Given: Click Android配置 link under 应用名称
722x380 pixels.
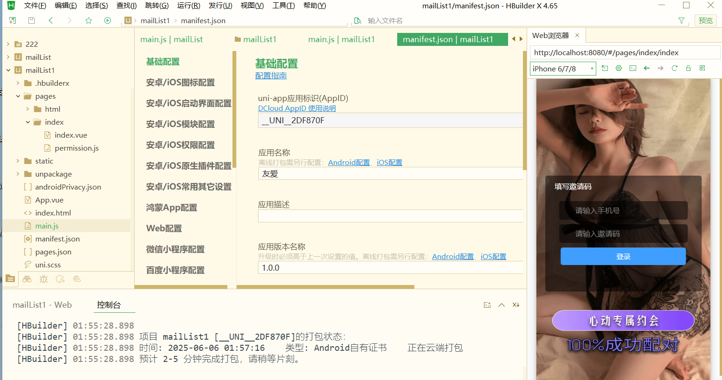Looking at the screenshot, I should (x=349, y=162).
